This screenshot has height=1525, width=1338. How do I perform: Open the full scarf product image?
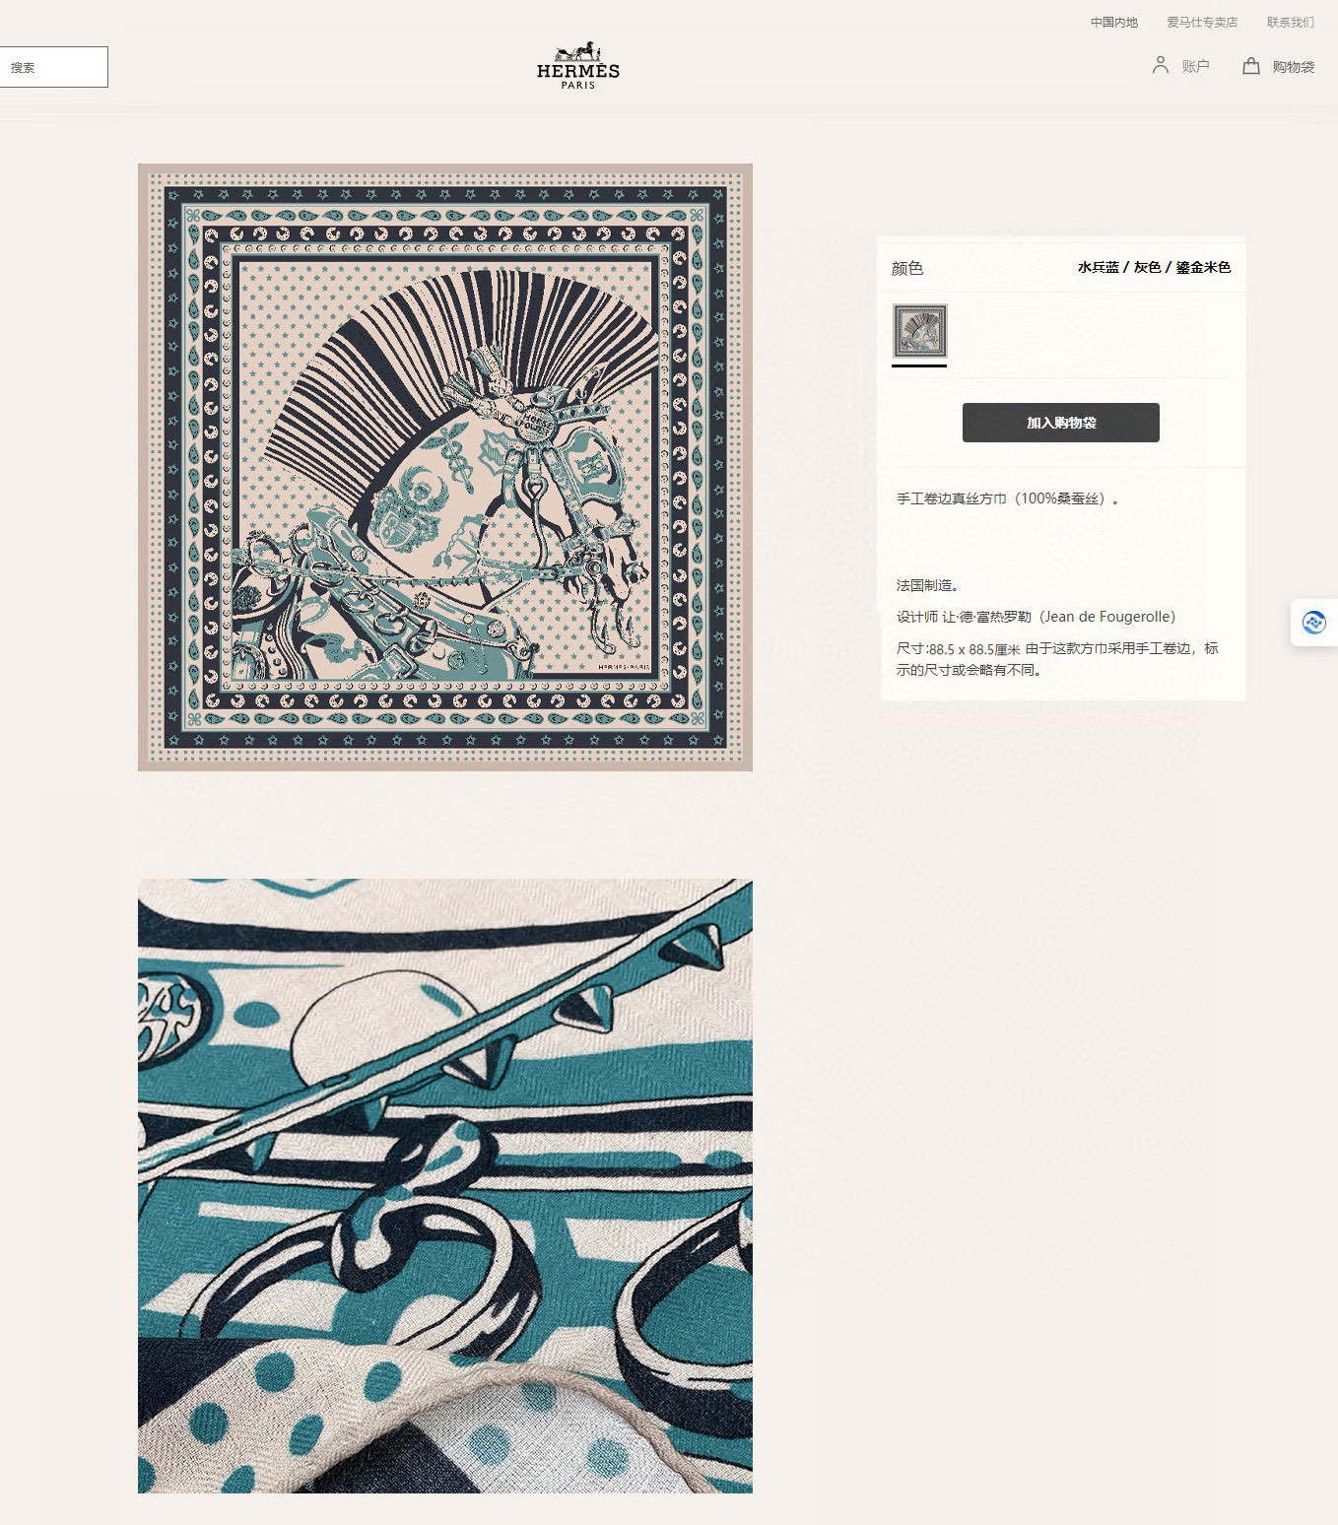(445, 467)
